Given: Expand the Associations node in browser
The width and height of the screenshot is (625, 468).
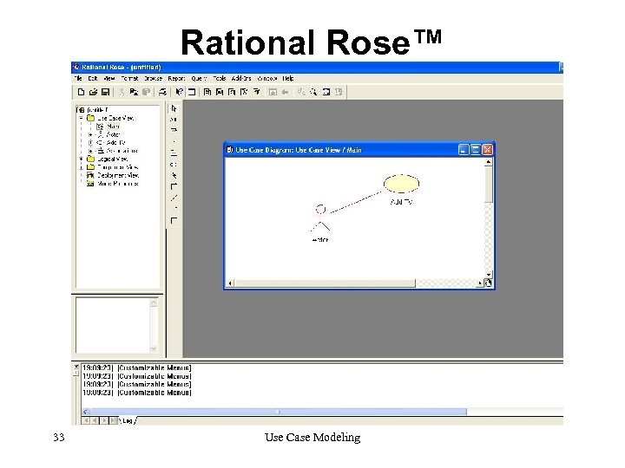Looking at the screenshot, I should (90, 151).
